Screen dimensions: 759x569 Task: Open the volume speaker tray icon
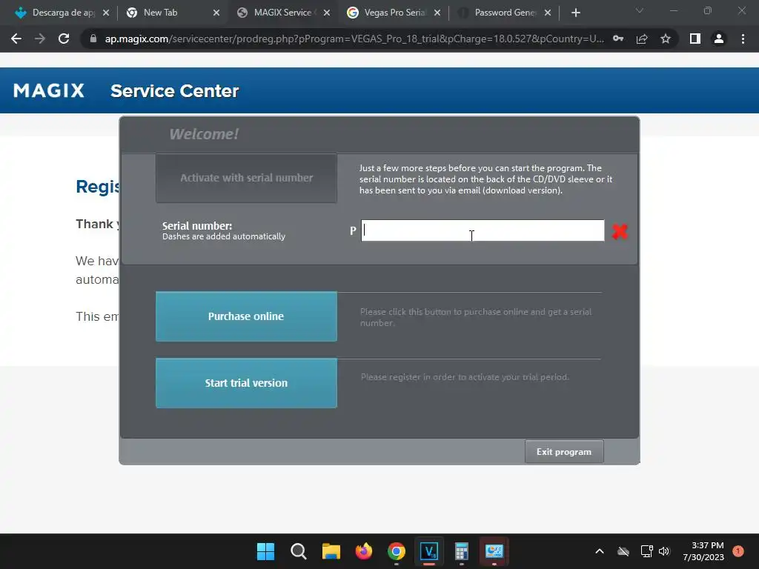(664, 551)
